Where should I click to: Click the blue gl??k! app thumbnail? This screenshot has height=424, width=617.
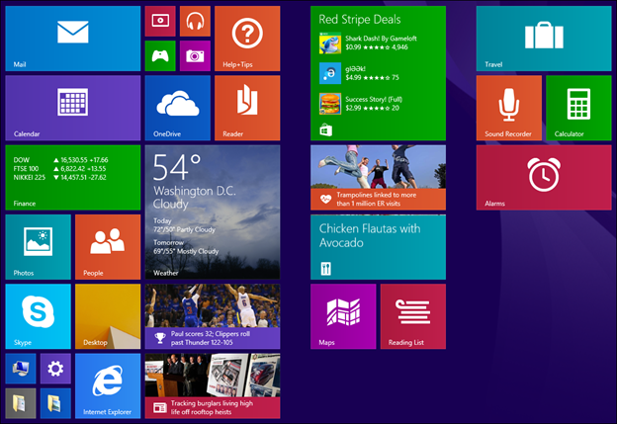330,73
